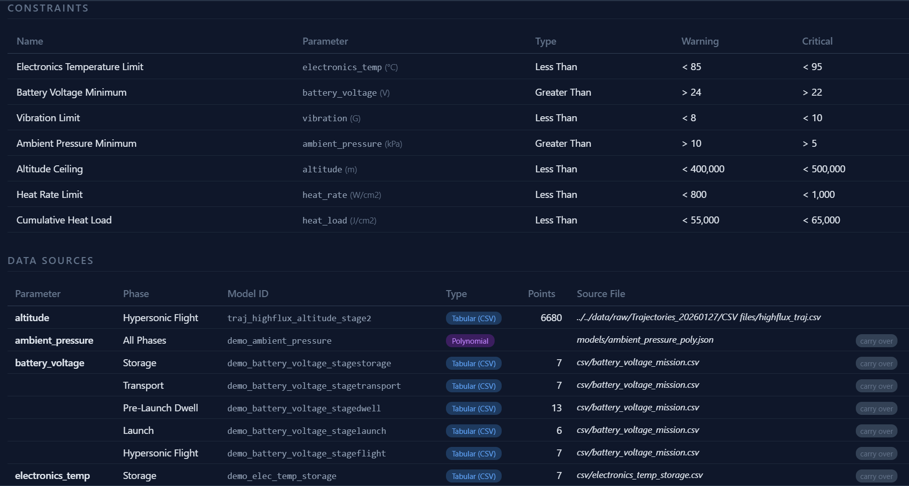Click Tabular (CSV) badge in altitude row
Viewport: 909px width, 486px height.
click(474, 319)
